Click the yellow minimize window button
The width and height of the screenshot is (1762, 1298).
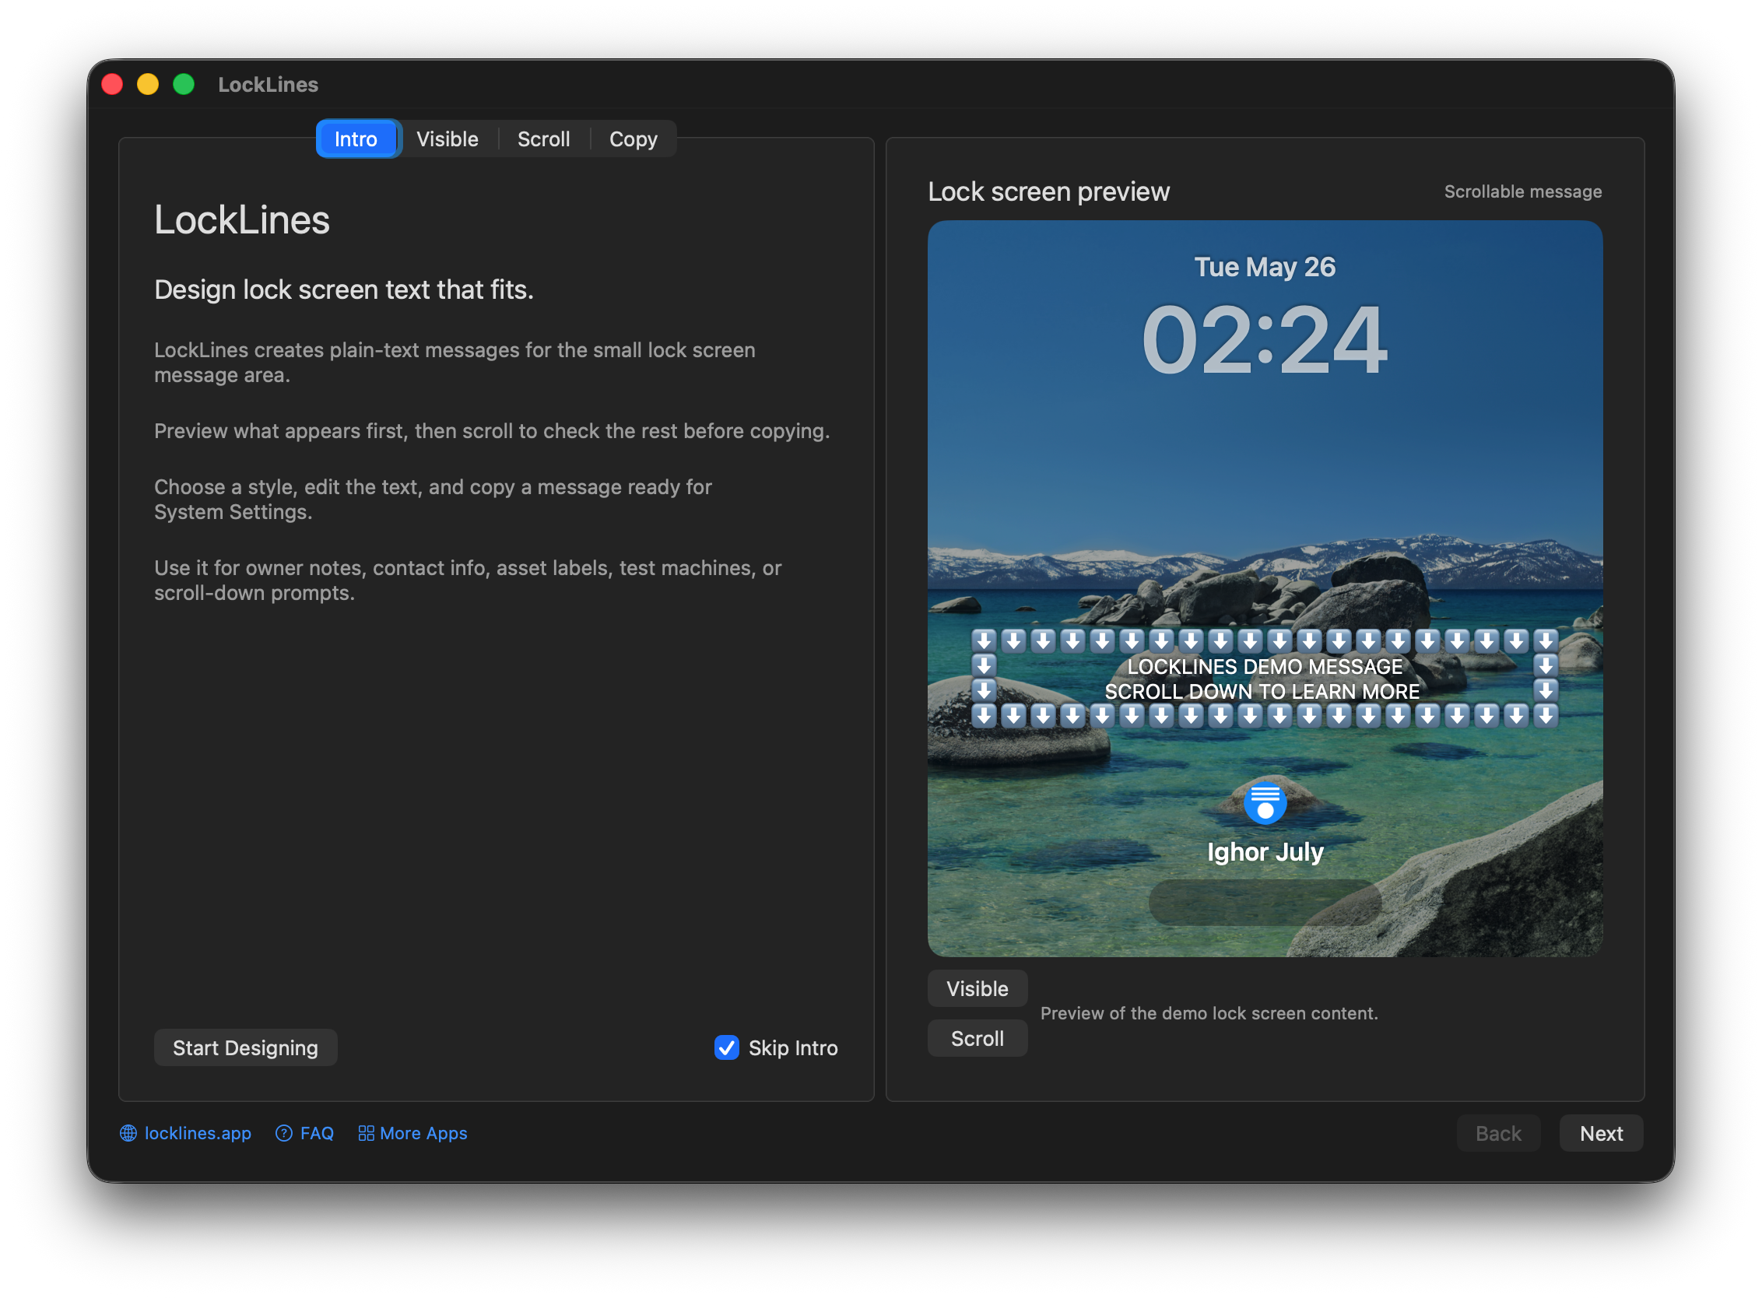pyautogui.click(x=148, y=84)
